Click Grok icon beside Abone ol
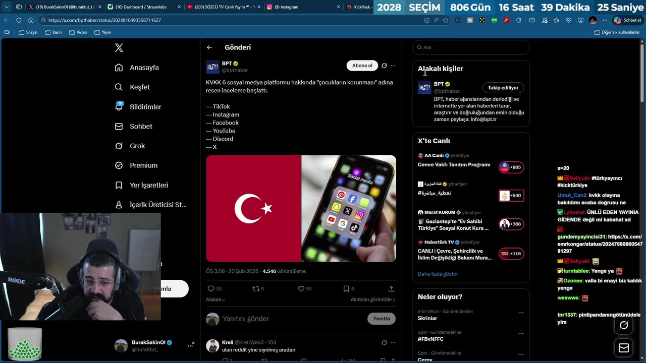Screen dimensions: 646x363 tap(384, 66)
